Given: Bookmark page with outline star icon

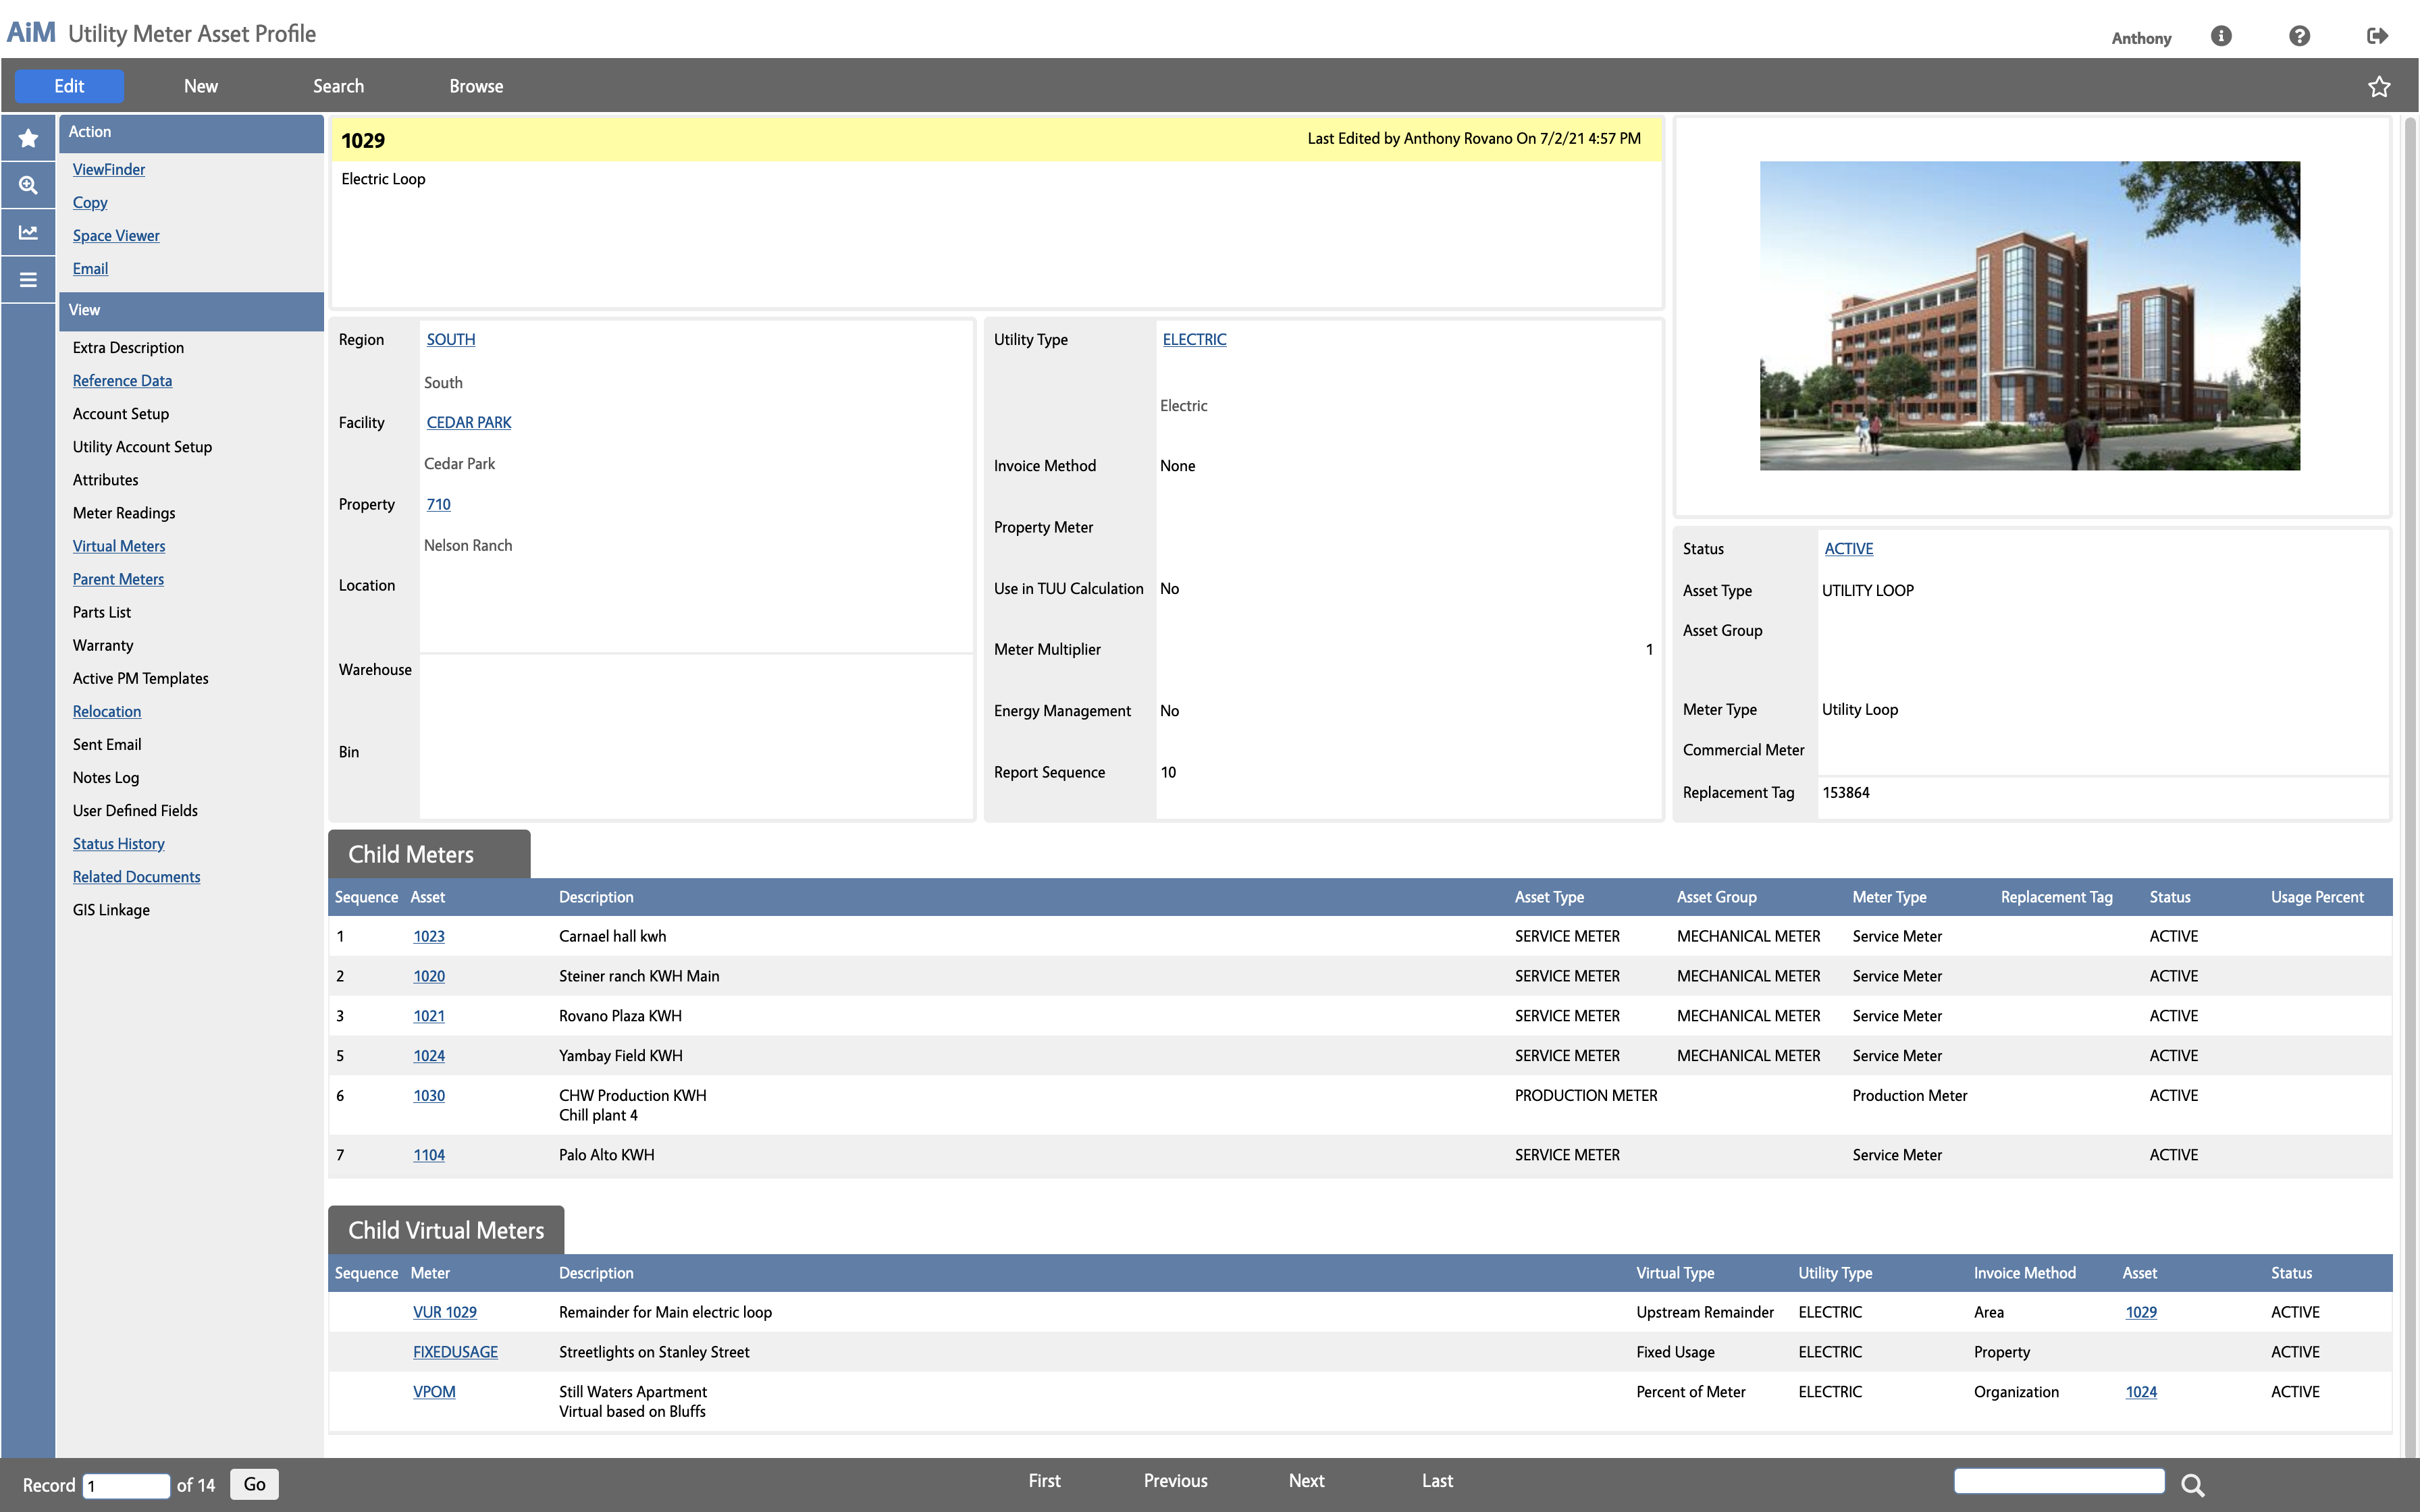Looking at the screenshot, I should point(2379,87).
